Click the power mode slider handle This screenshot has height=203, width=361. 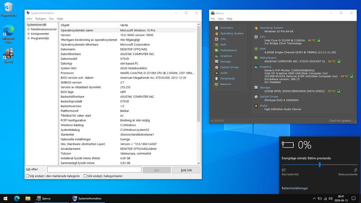click(320, 165)
